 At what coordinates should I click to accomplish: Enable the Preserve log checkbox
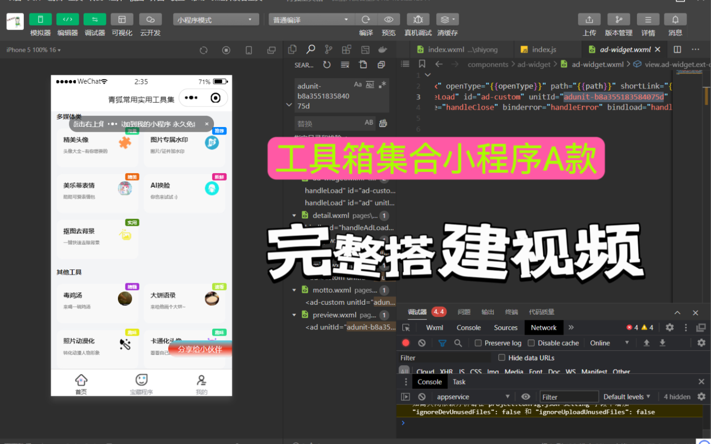[478, 343]
